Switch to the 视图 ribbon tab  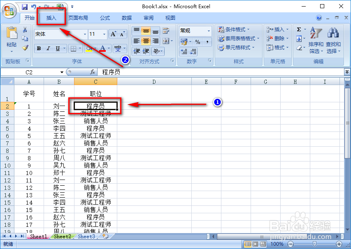point(170,18)
